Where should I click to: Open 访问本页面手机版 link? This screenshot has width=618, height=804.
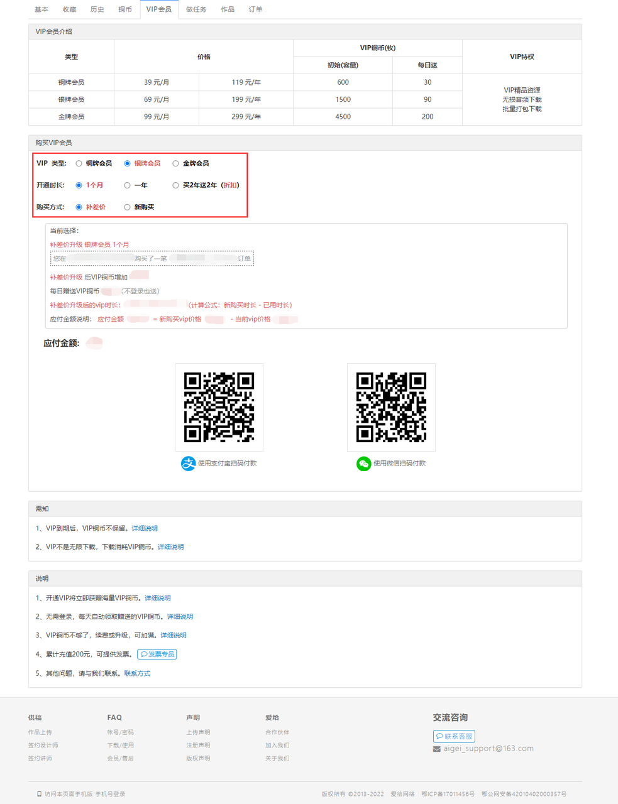click(x=69, y=794)
